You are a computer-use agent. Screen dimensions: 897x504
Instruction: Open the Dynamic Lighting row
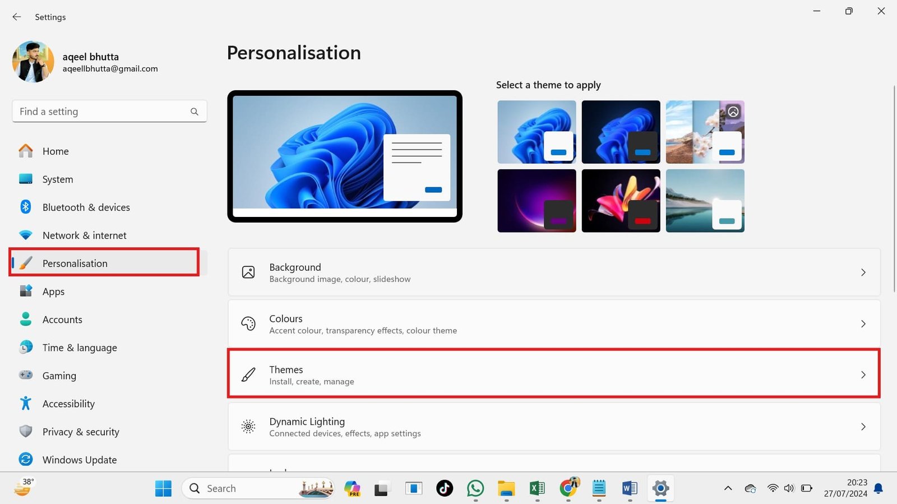554,427
